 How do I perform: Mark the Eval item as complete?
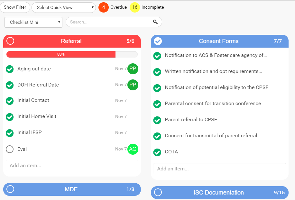[x=10, y=149]
